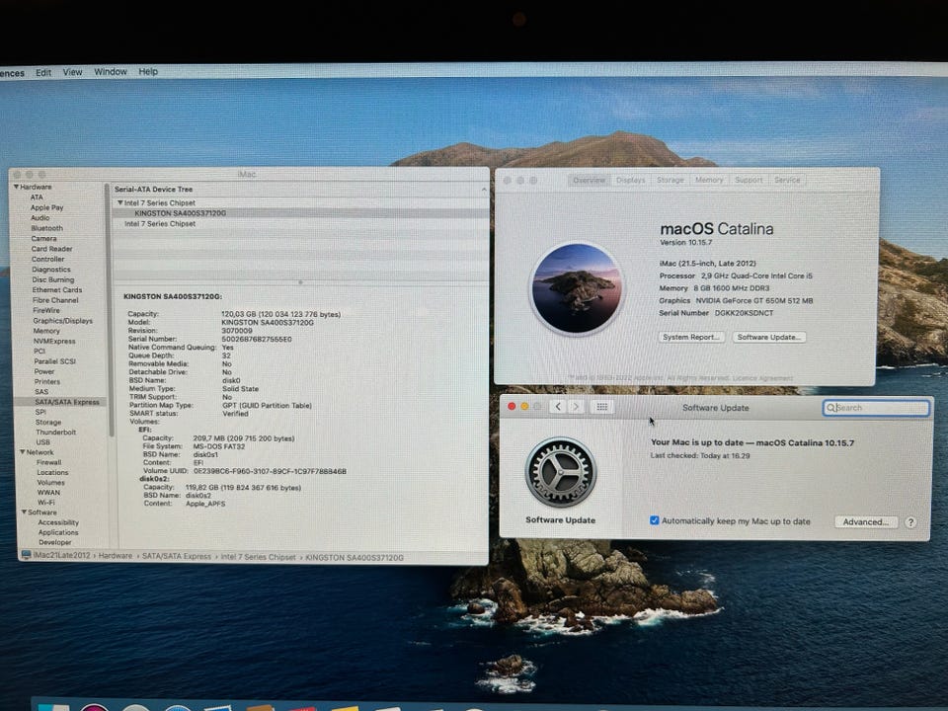Open the Window menu in menu bar
This screenshot has width=948, height=711.
pyautogui.click(x=111, y=72)
